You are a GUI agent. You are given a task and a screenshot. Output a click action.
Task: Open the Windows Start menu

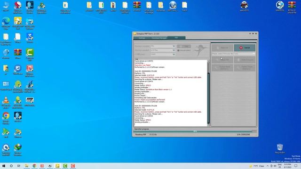4,166
